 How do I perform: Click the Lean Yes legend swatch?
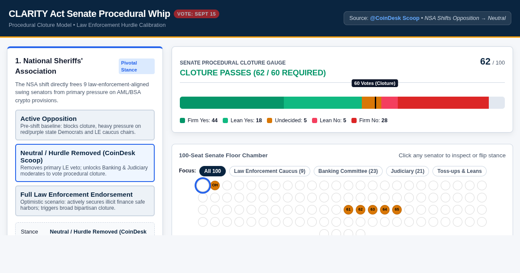[225, 120]
